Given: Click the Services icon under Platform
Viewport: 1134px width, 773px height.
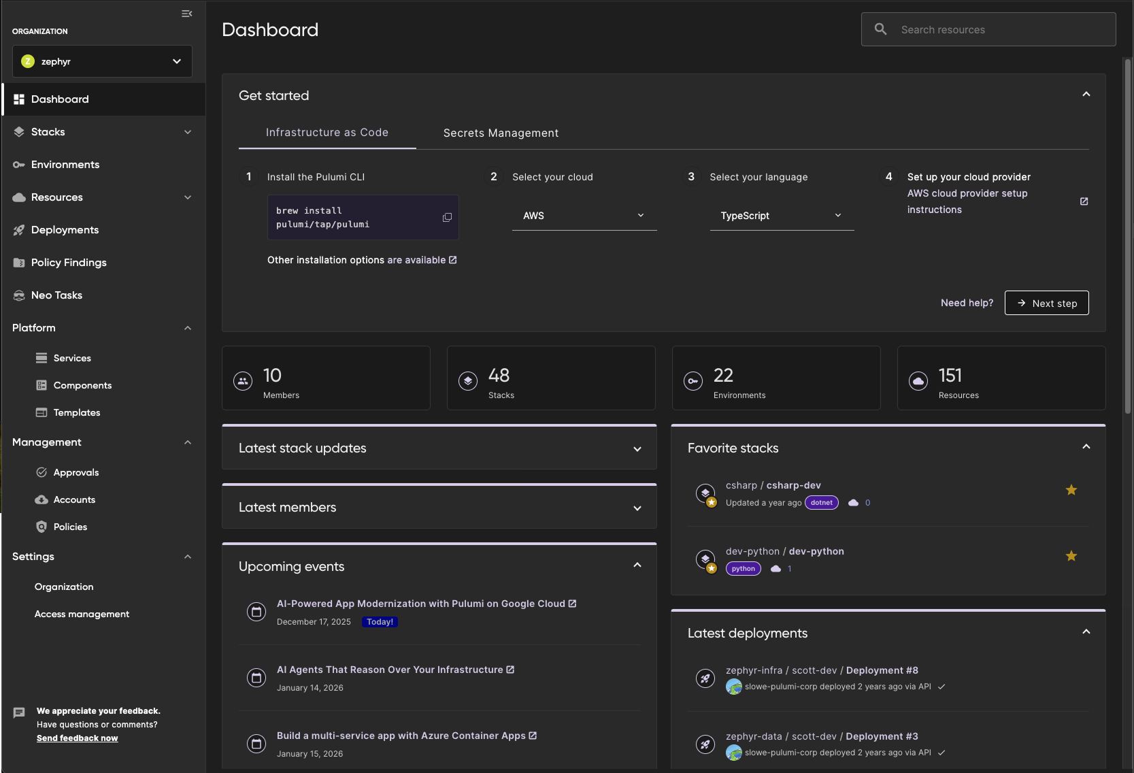Looking at the screenshot, I should tap(41, 358).
